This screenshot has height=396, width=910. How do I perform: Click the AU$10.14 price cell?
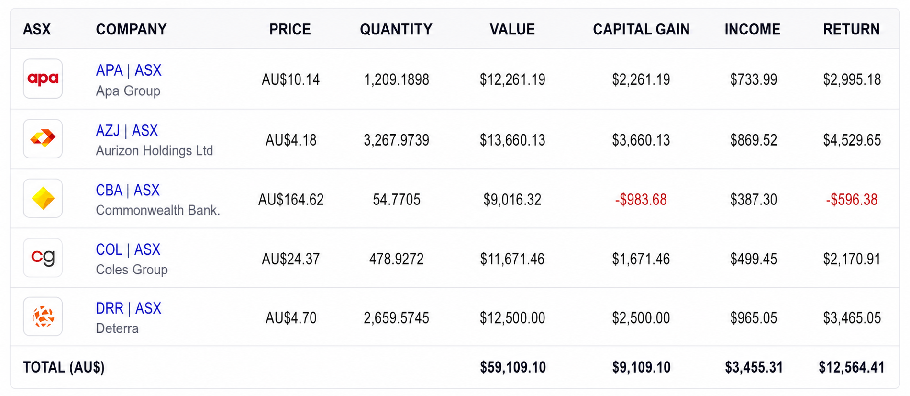tap(290, 79)
